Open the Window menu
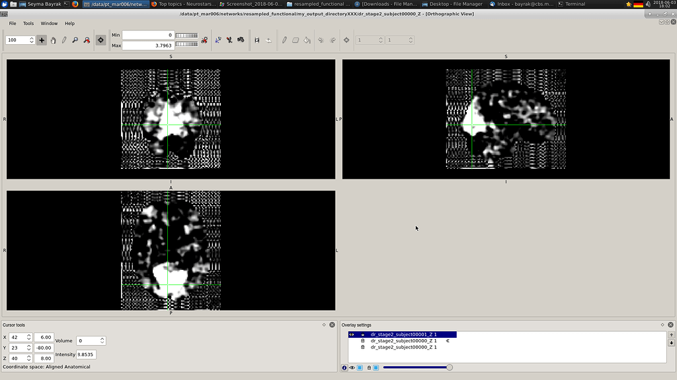This screenshot has height=380, width=677. click(49, 23)
